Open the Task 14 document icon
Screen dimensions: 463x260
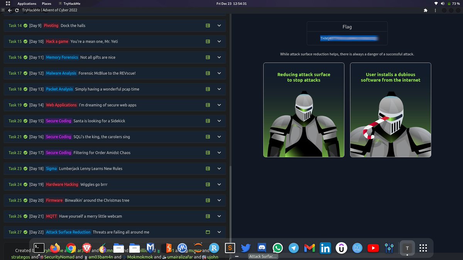(x=208, y=25)
